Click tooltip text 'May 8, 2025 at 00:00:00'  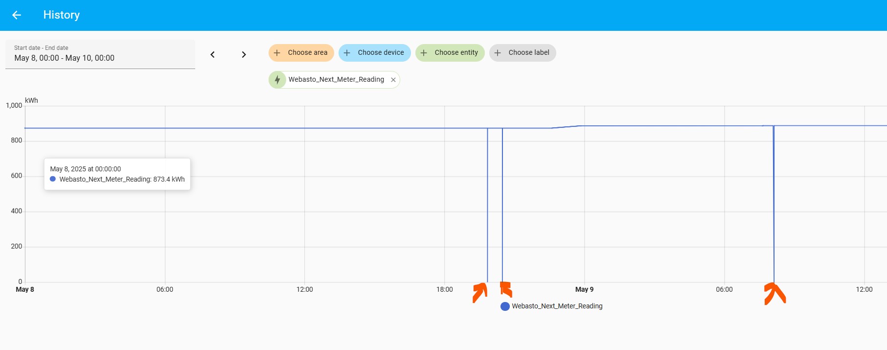tap(85, 169)
